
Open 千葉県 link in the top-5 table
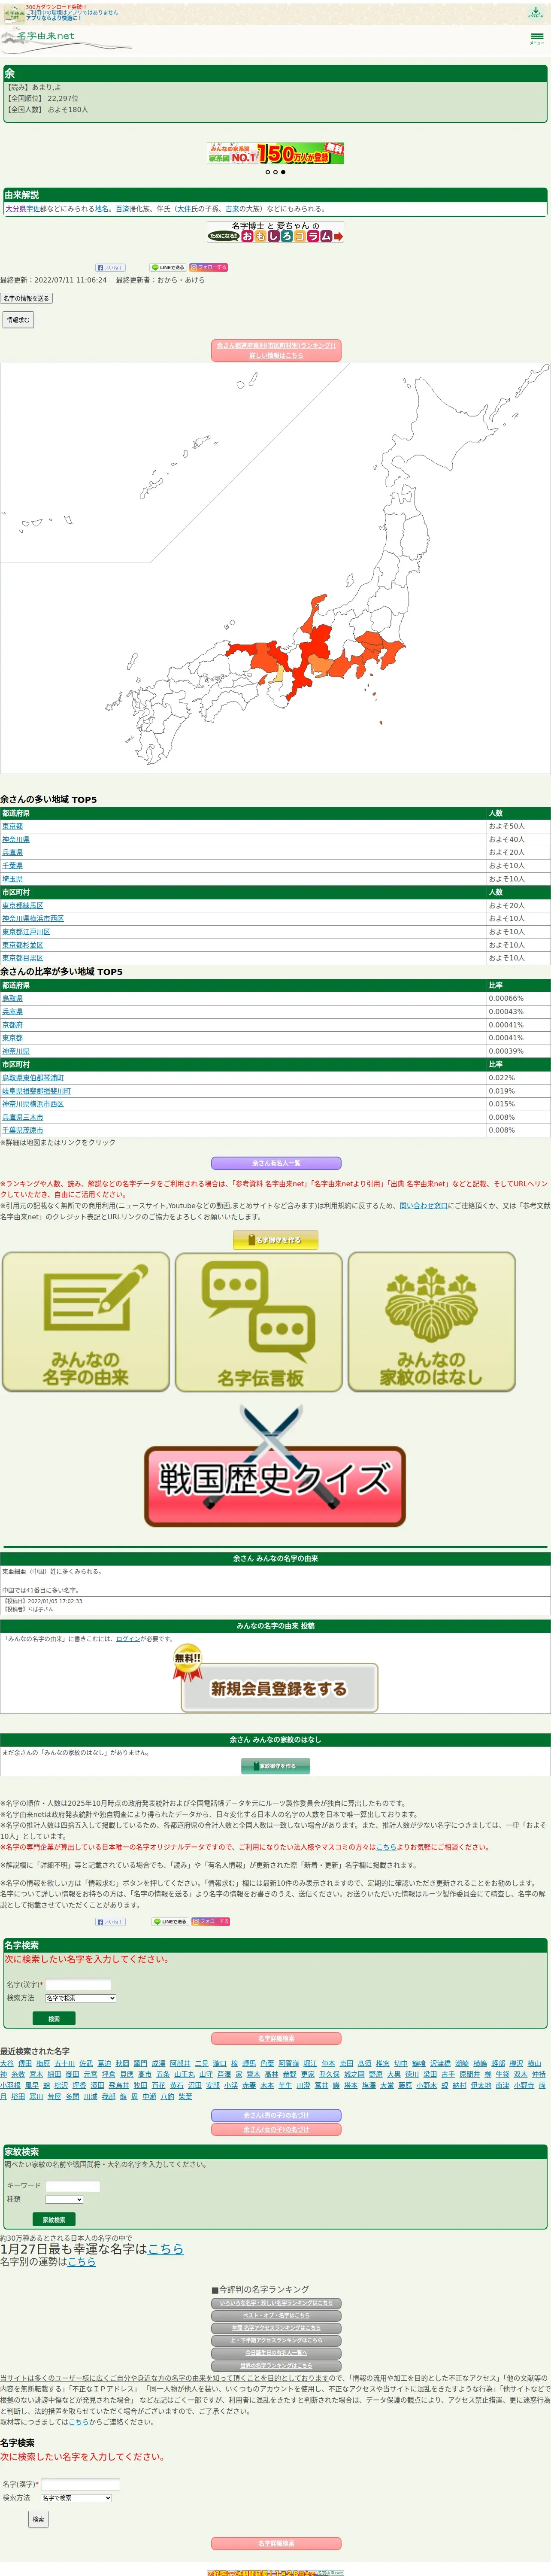pos(12,866)
